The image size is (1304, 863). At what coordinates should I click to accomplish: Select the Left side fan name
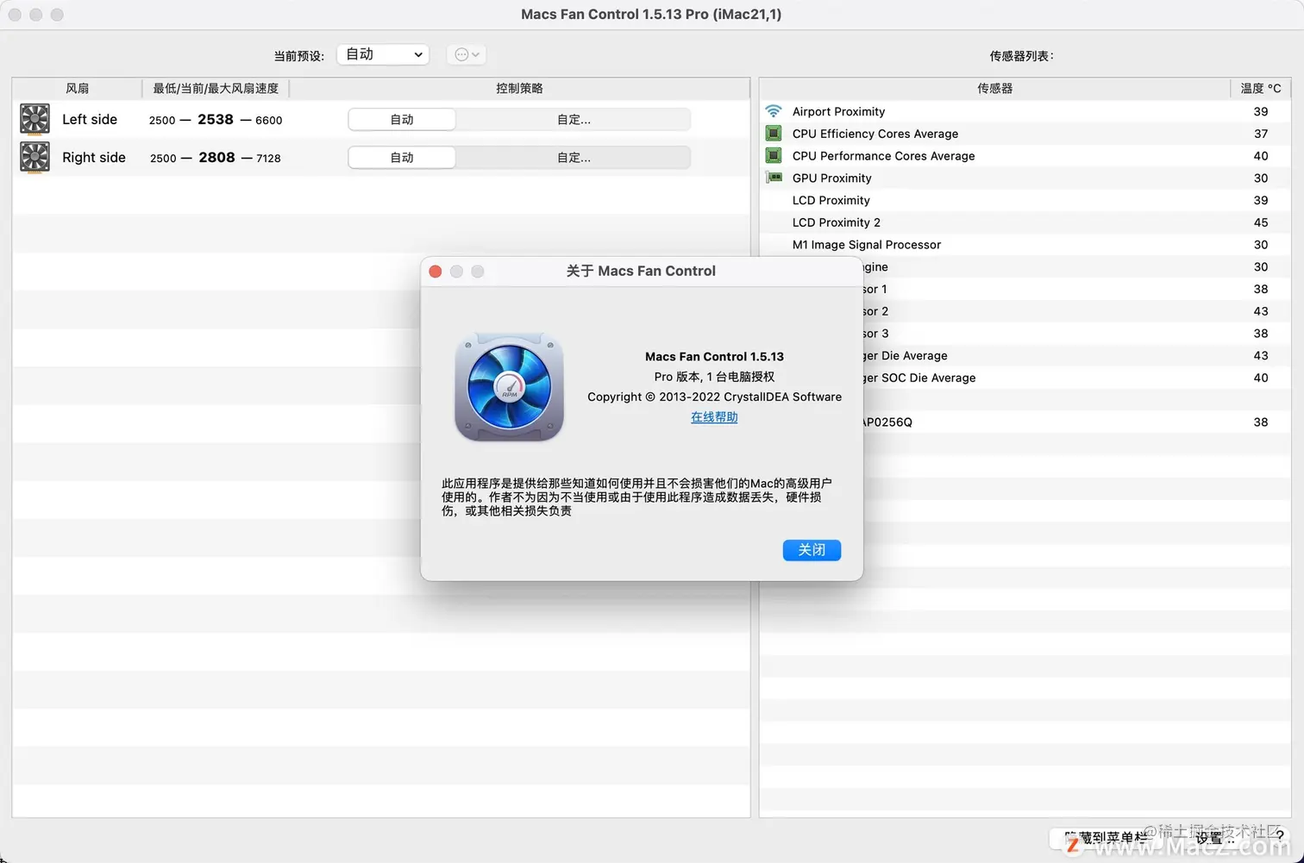point(90,120)
